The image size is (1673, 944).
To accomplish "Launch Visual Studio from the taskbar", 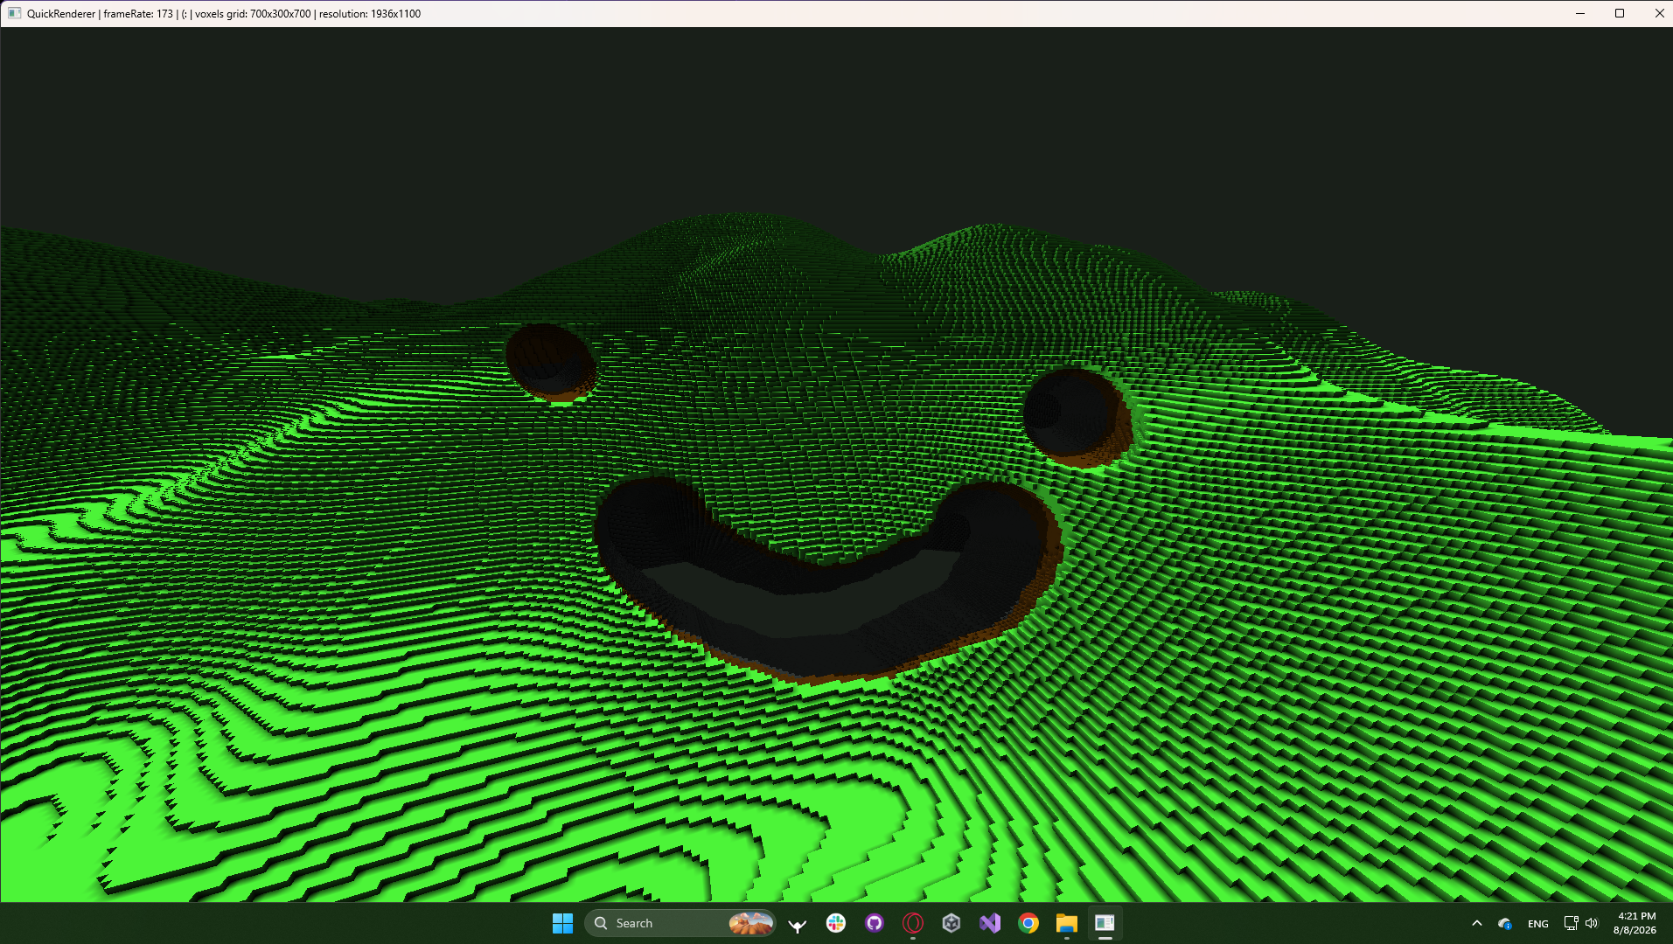I will point(990,923).
